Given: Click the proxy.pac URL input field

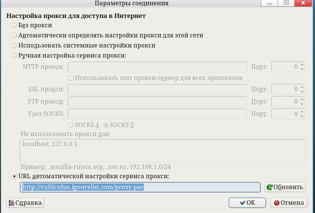Looking at the screenshot, I should [140, 187].
